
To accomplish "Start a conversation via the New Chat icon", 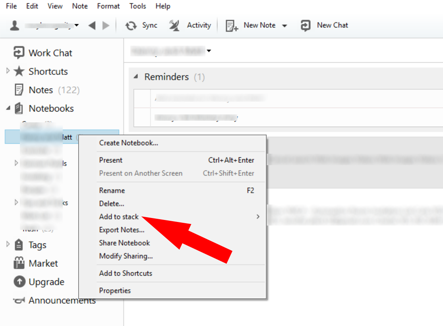I will pyautogui.click(x=305, y=25).
